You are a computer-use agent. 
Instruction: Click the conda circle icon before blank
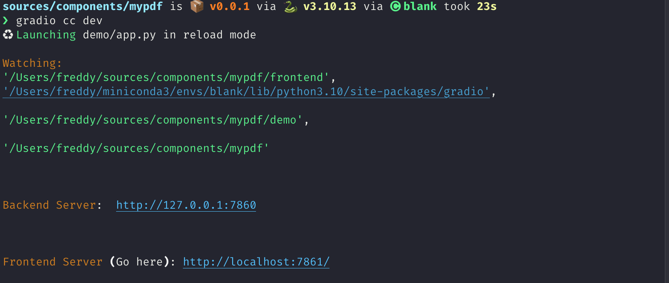tap(395, 6)
